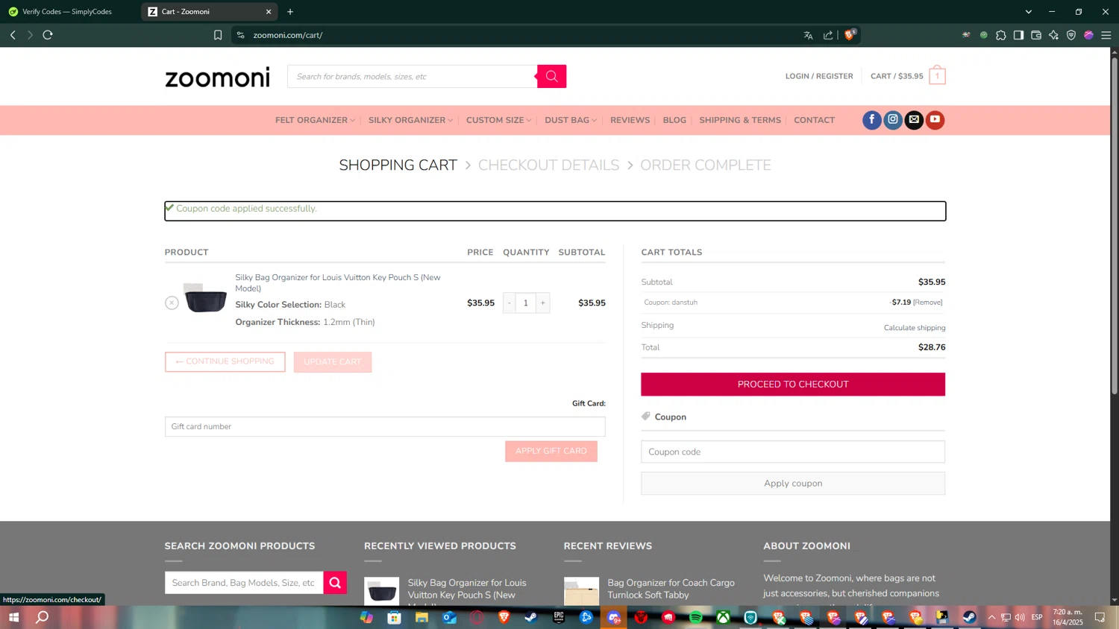Click Proceed to Checkout button
The height and width of the screenshot is (629, 1119).
(x=793, y=385)
